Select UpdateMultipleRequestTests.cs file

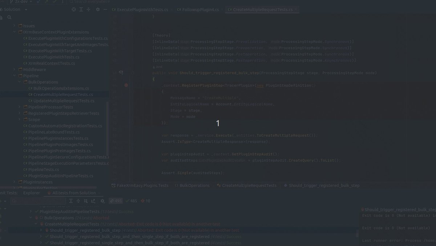point(61,101)
